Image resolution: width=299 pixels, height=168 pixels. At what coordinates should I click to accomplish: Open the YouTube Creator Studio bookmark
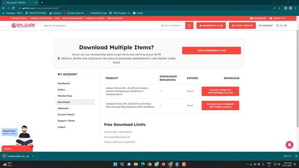pyautogui.click(x=74, y=13)
